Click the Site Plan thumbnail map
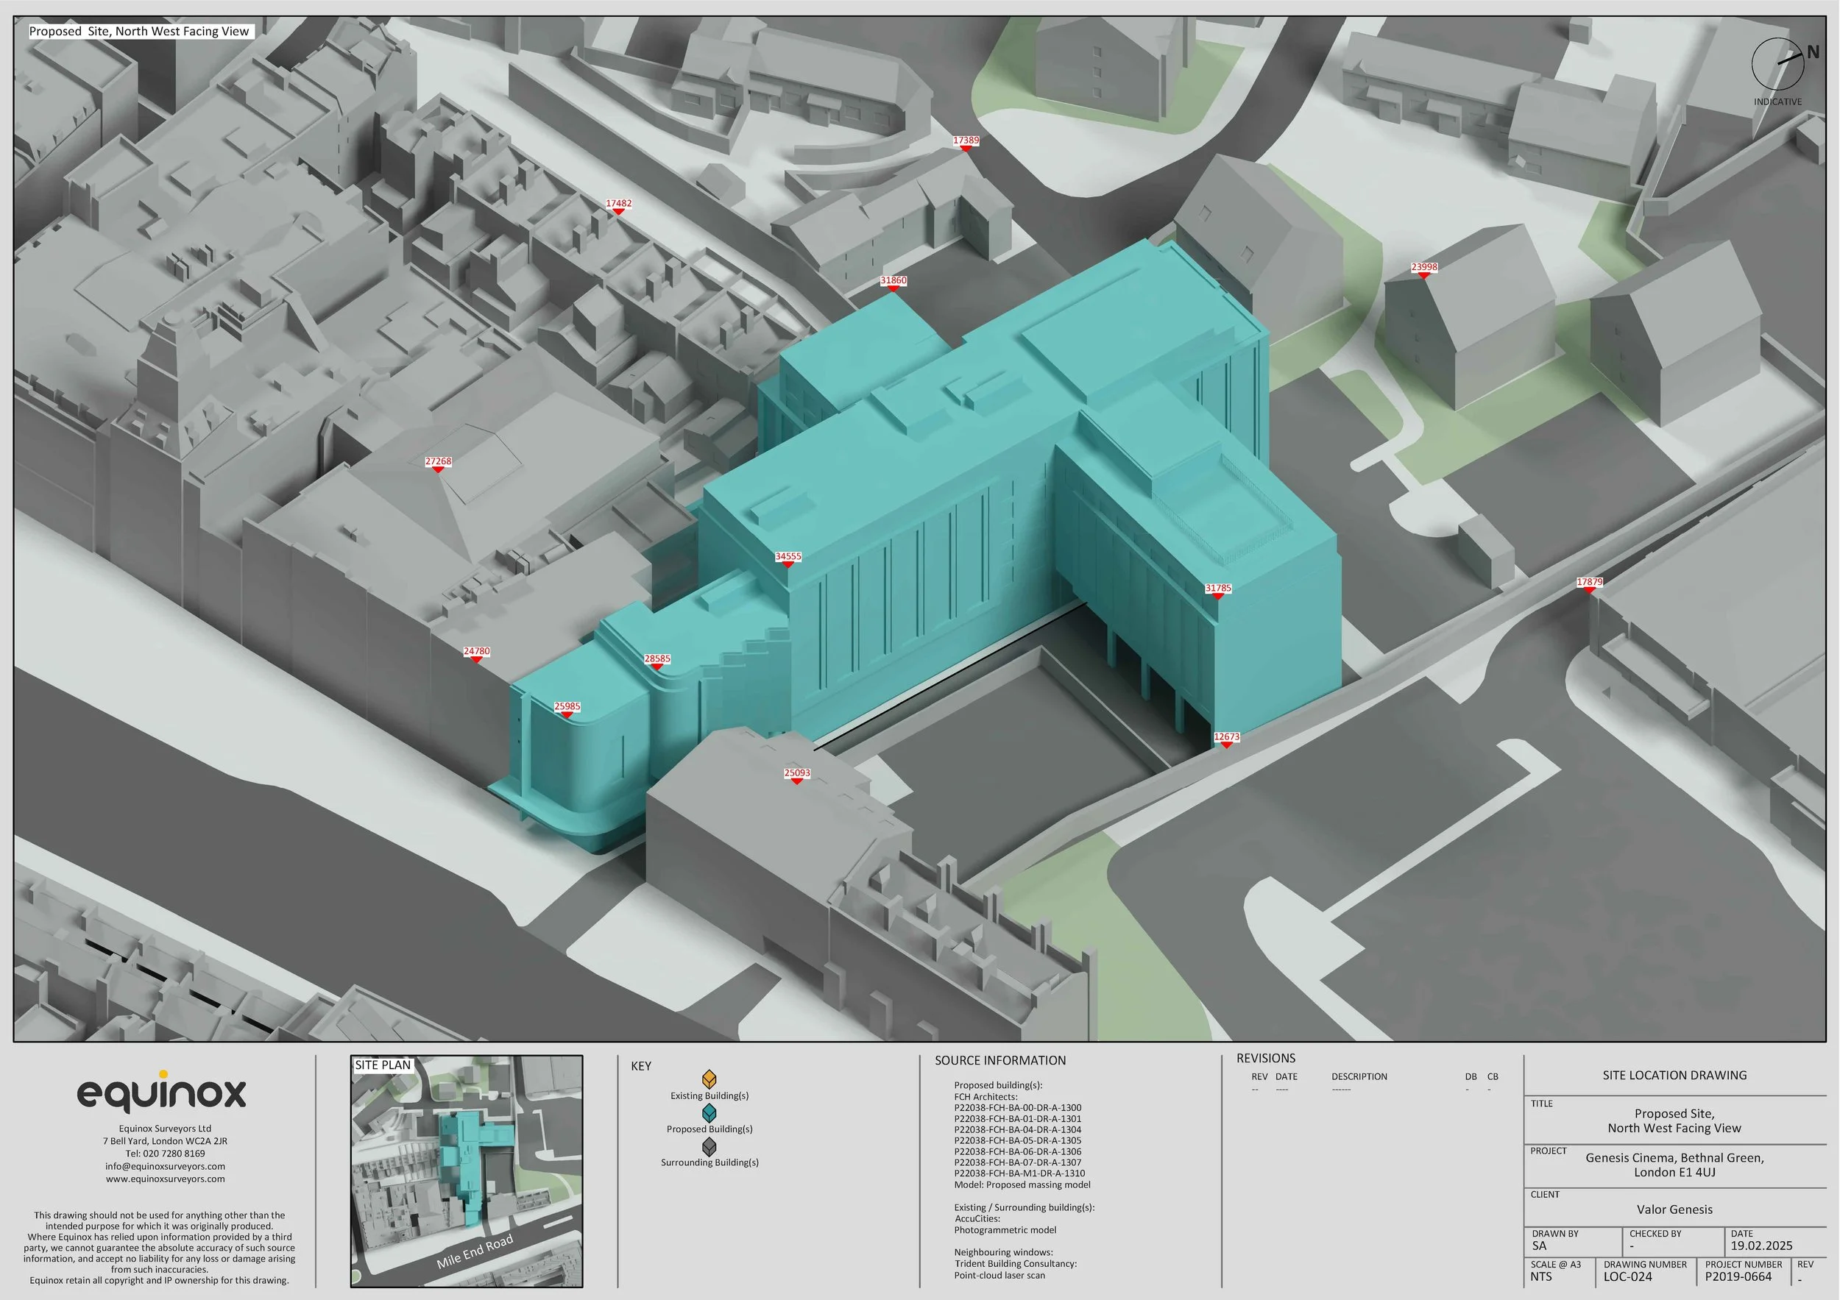 click(x=467, y=1171)
